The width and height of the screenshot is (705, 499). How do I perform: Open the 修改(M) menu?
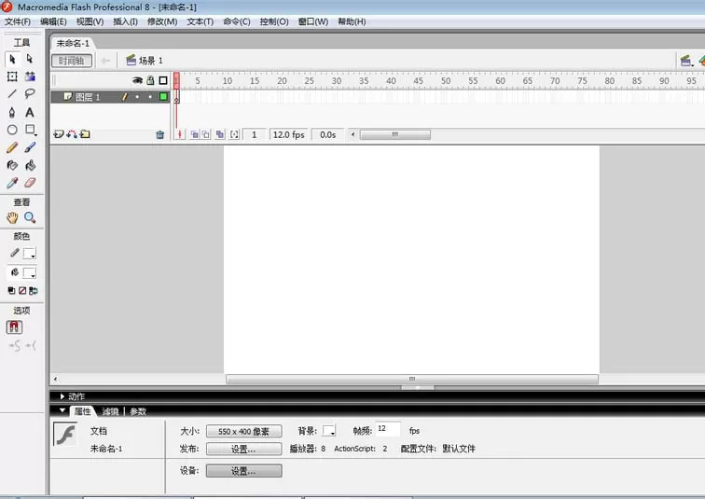tap(162, 21)
